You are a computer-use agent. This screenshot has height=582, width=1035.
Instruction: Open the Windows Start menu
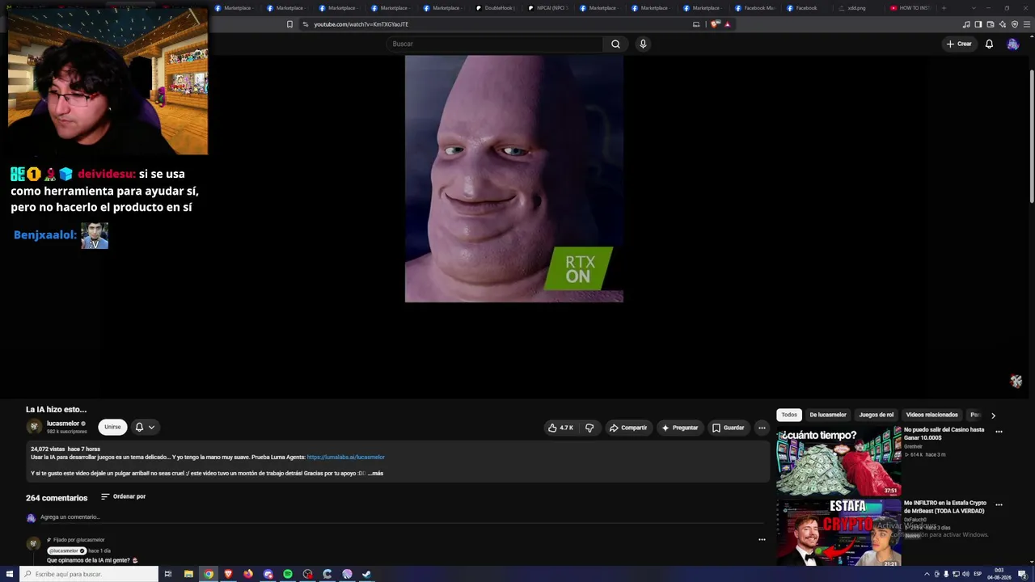coord(10,574)
